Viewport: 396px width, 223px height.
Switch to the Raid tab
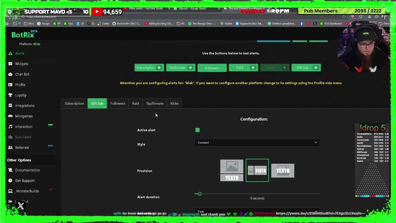(136, 103)
